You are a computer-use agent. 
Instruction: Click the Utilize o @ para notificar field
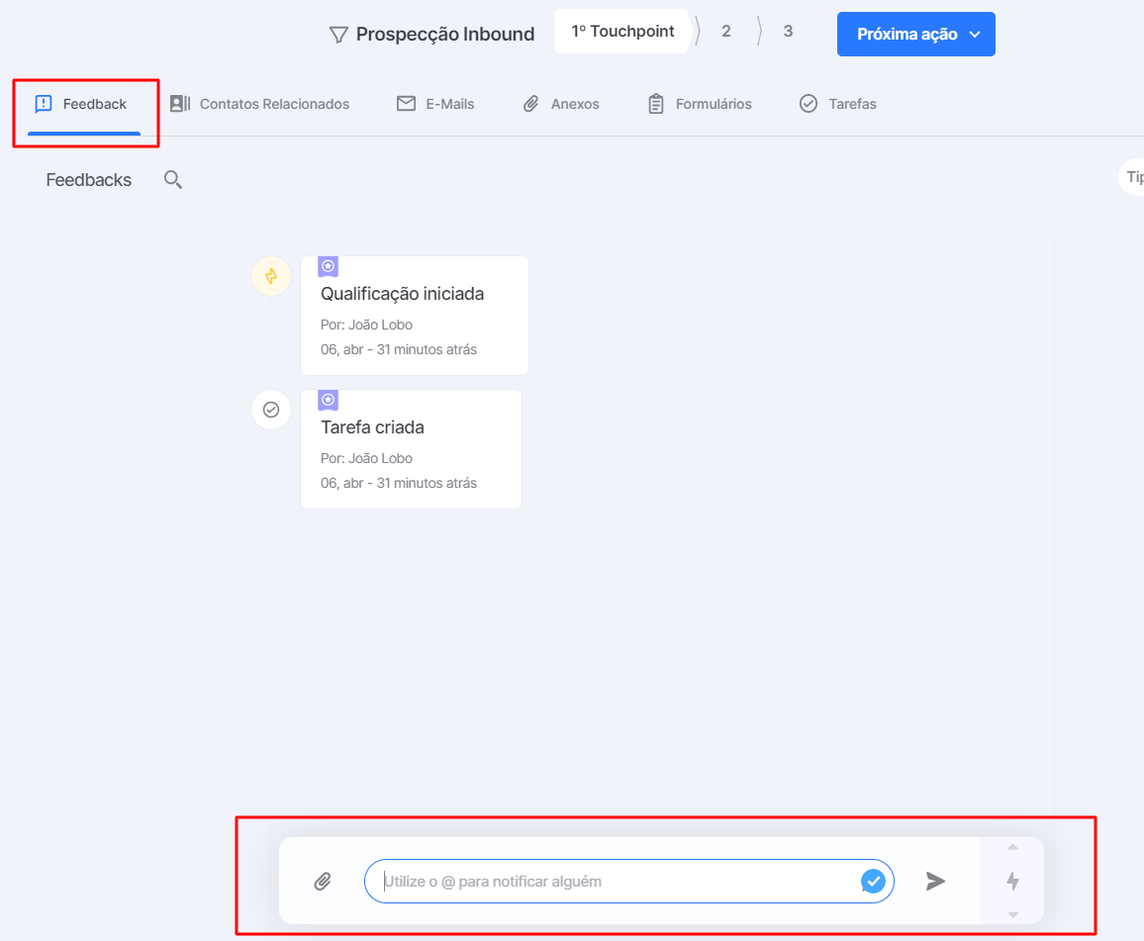coord(620,882)
